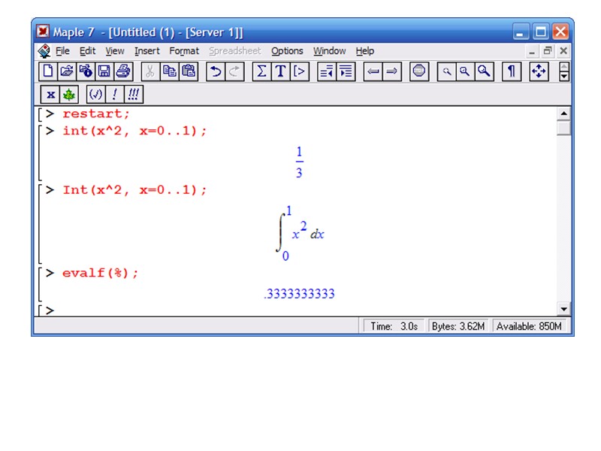Indent the section with the indent icon

[346, 71]
